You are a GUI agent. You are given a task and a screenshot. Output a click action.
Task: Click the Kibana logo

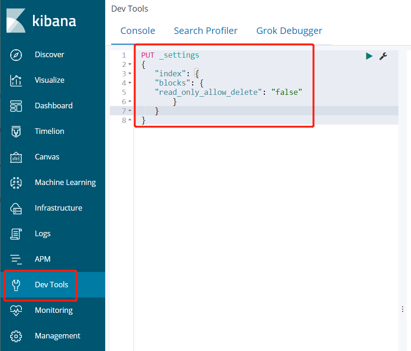coord(41,20)
